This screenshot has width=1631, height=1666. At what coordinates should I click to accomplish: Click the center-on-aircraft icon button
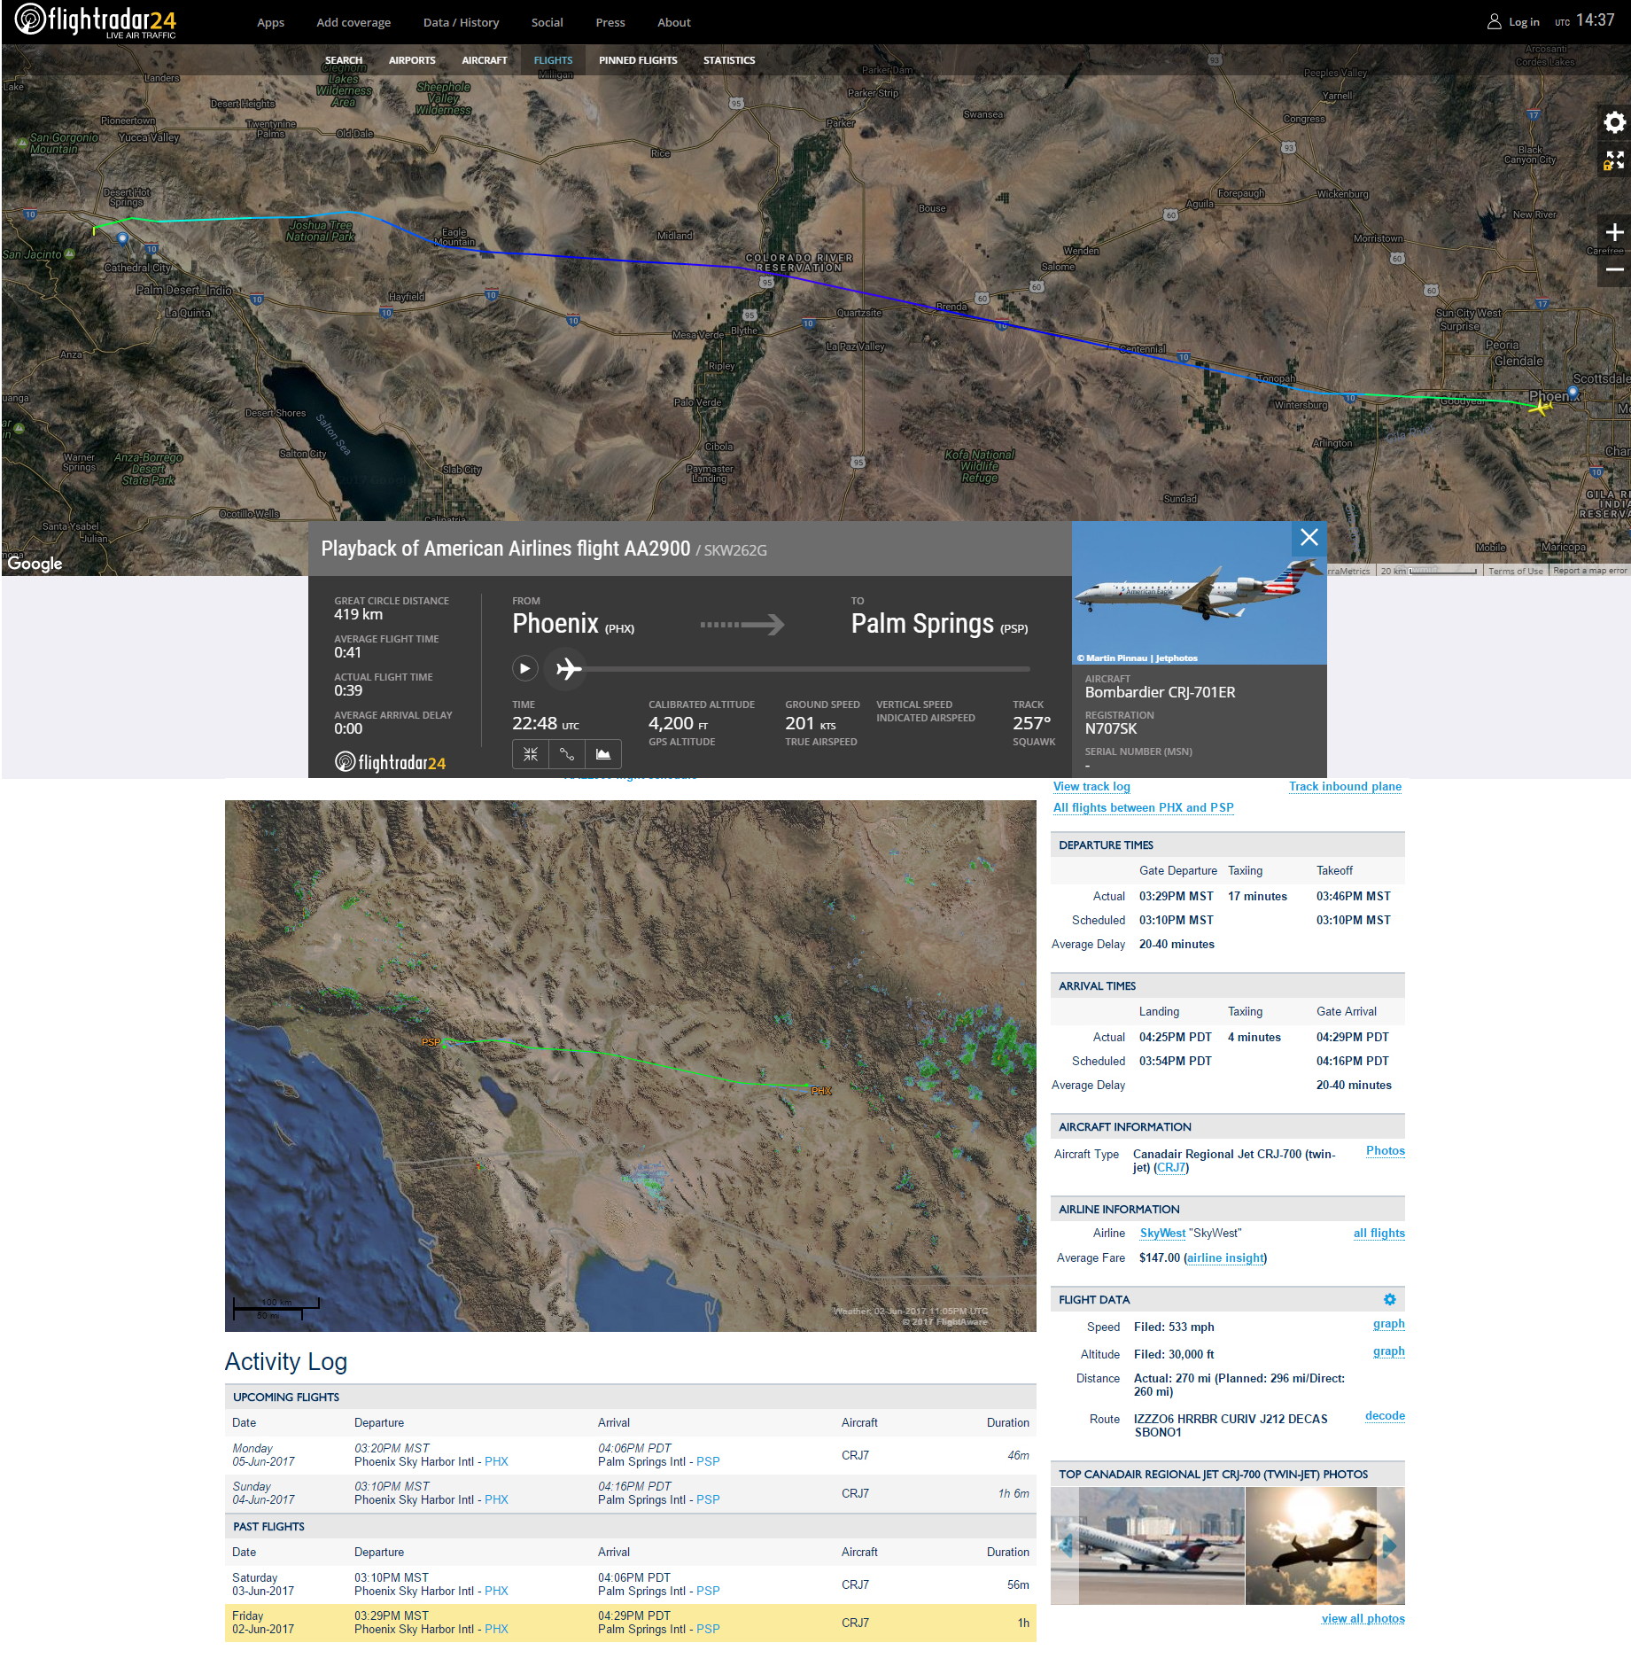[530, 754]
